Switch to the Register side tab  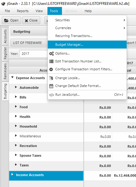[x=5, y=53]
